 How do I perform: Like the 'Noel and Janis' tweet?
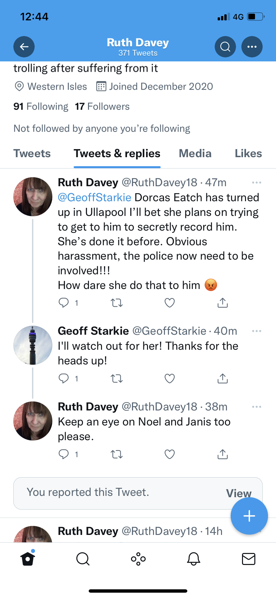(170, 454)
